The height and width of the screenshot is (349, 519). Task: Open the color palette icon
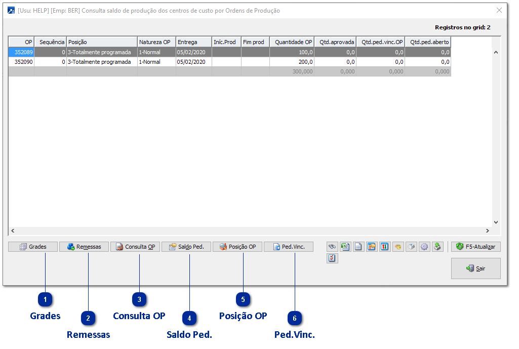398,247
